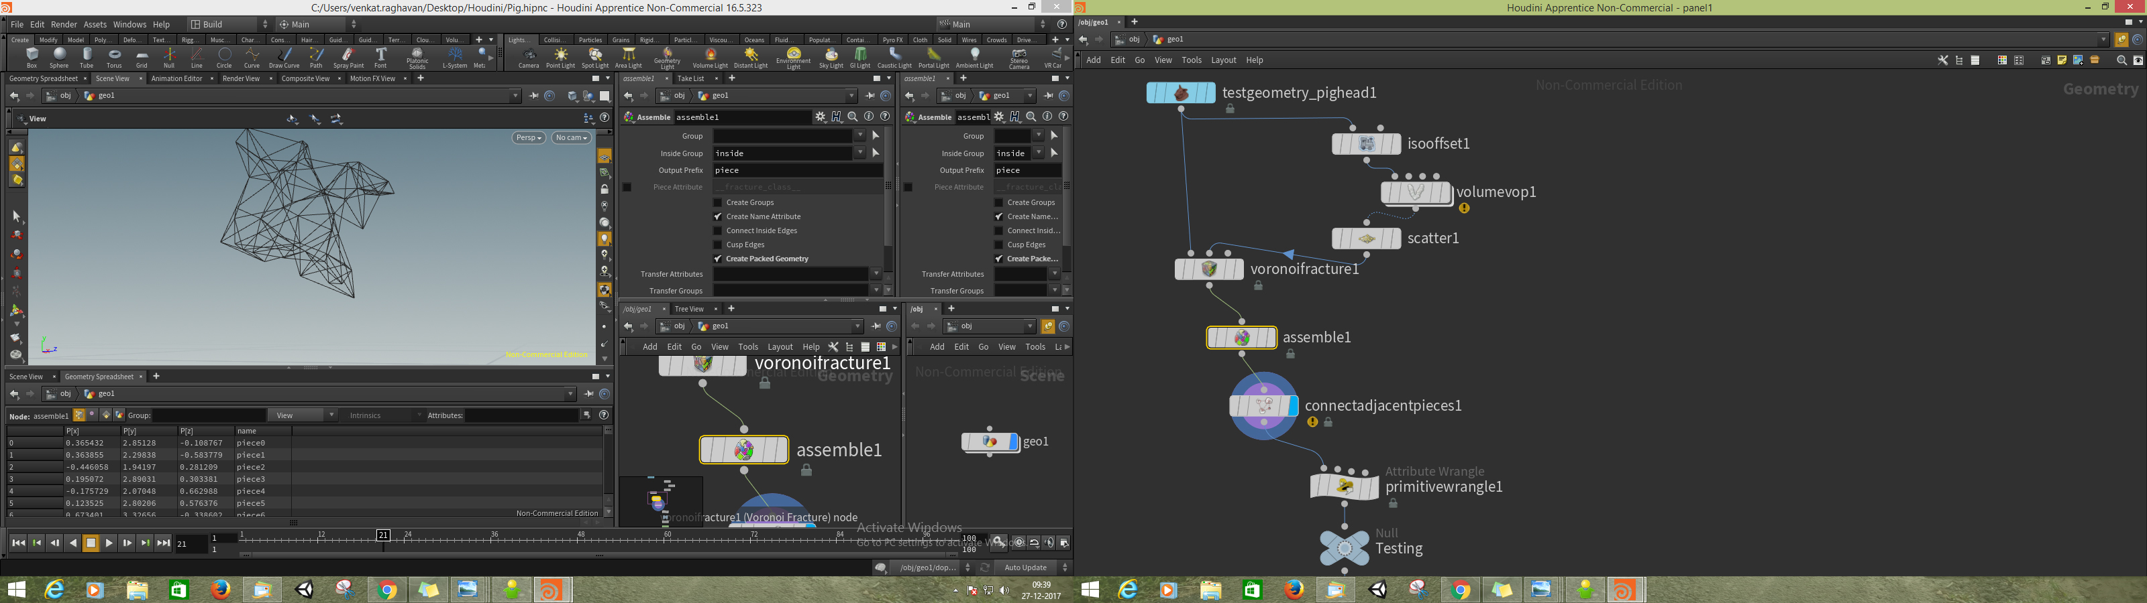Select the Font shelf tool

tap(381, 58)
